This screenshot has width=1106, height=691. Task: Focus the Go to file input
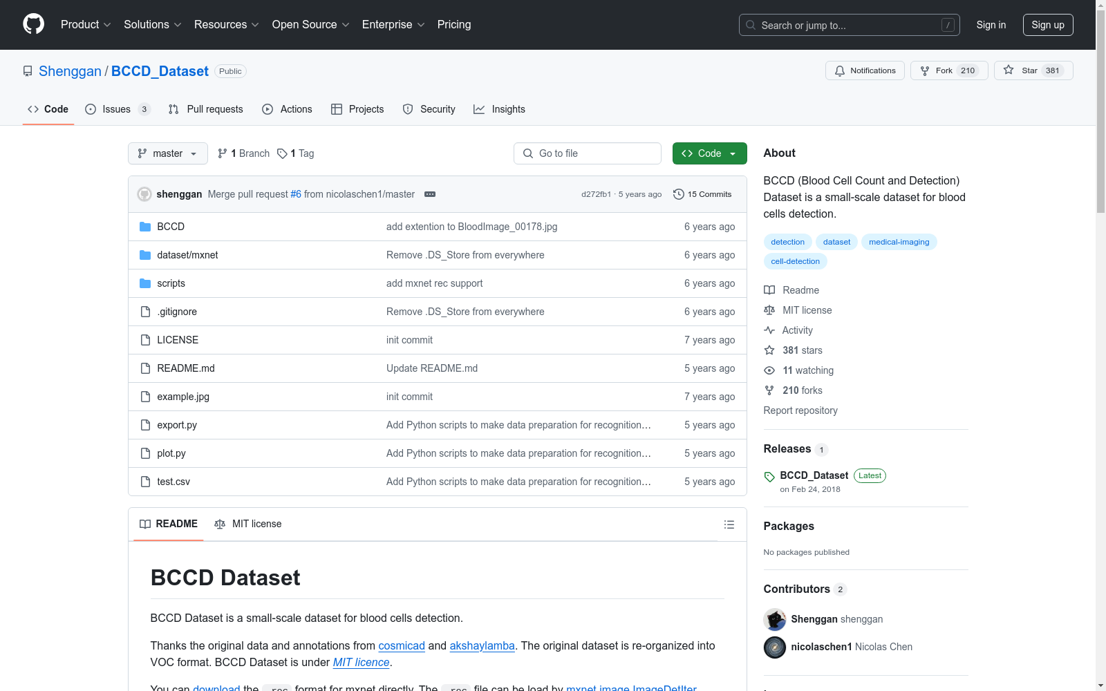tap(588, 153)
